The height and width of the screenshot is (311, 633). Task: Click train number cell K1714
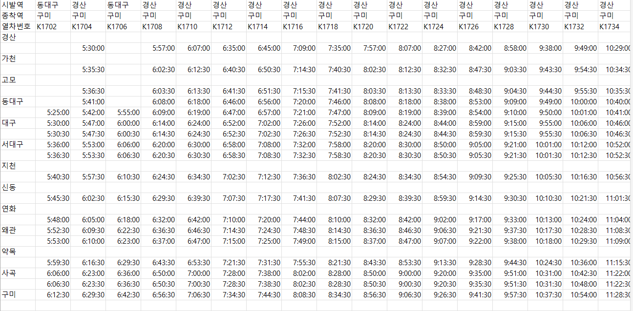(x=264, y=27)
